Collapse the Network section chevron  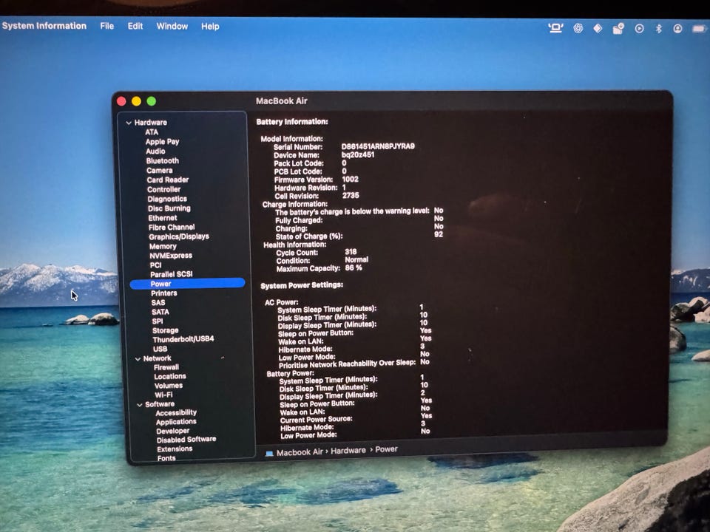point(138,359)
